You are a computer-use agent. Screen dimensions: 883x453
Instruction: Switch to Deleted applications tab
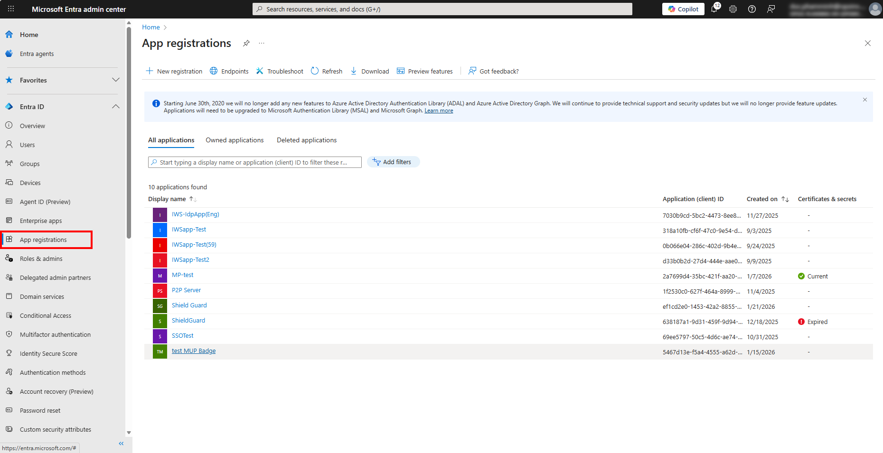click(x=307, y=140)
